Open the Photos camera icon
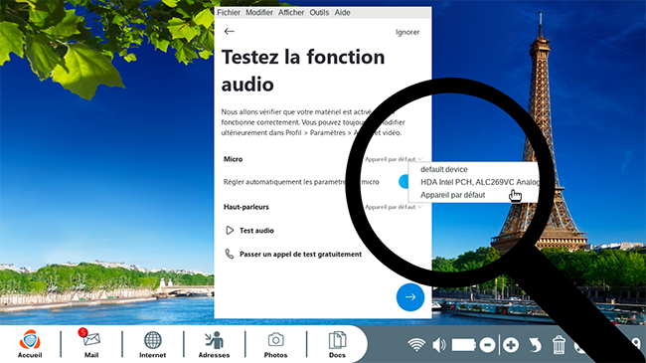 click(x=275, y=340)
